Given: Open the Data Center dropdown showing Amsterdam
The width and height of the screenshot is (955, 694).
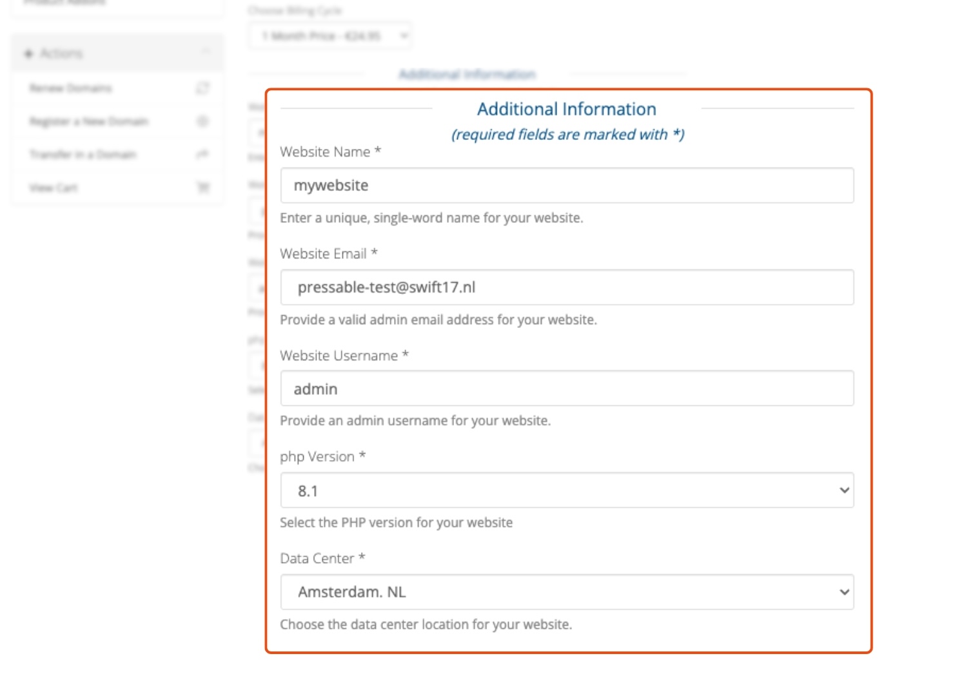Looking at the screenshot, I should pyautogui.click(x=567, y=592).
